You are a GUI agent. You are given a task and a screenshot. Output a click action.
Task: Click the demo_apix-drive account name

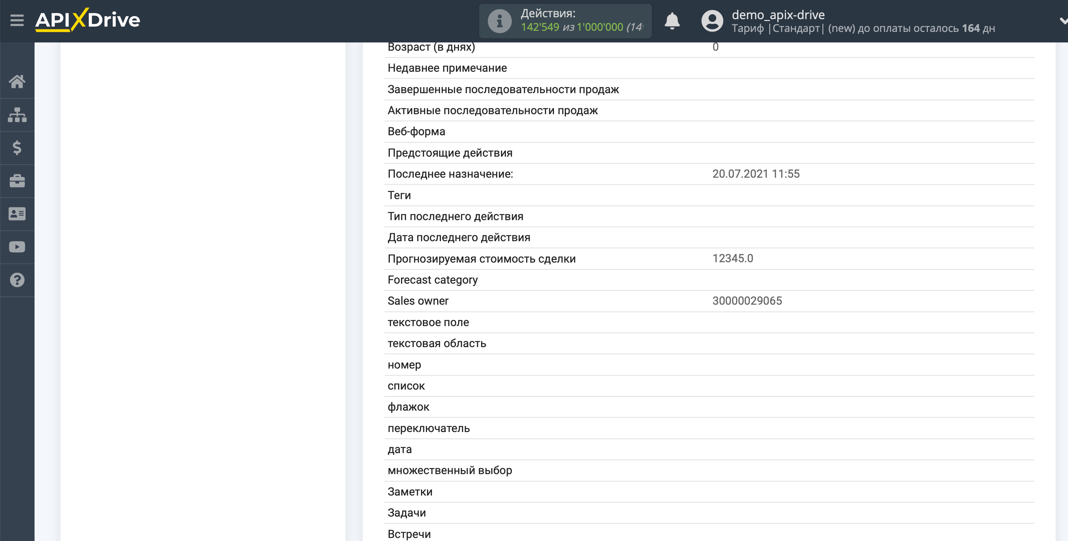pyautogui.click(x=778, y=15)
